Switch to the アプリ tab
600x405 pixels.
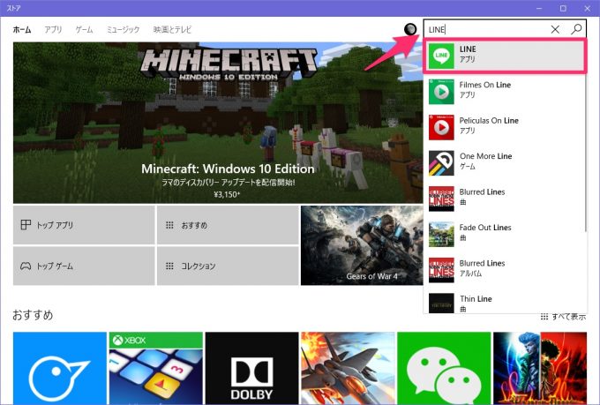click(x=53, y=29)
